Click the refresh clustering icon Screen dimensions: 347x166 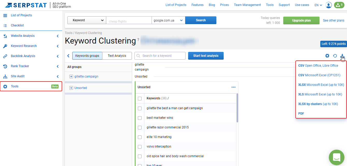(x=335, y=56)
